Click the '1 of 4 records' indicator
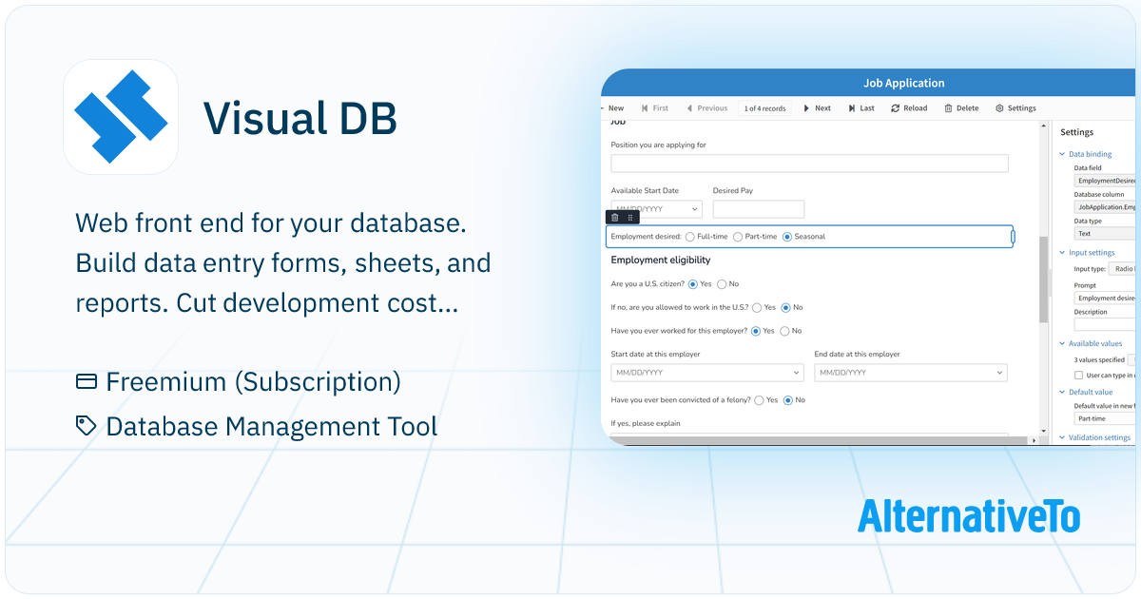Viewport: 1141px width, 599px height. (x=764, y=107)
